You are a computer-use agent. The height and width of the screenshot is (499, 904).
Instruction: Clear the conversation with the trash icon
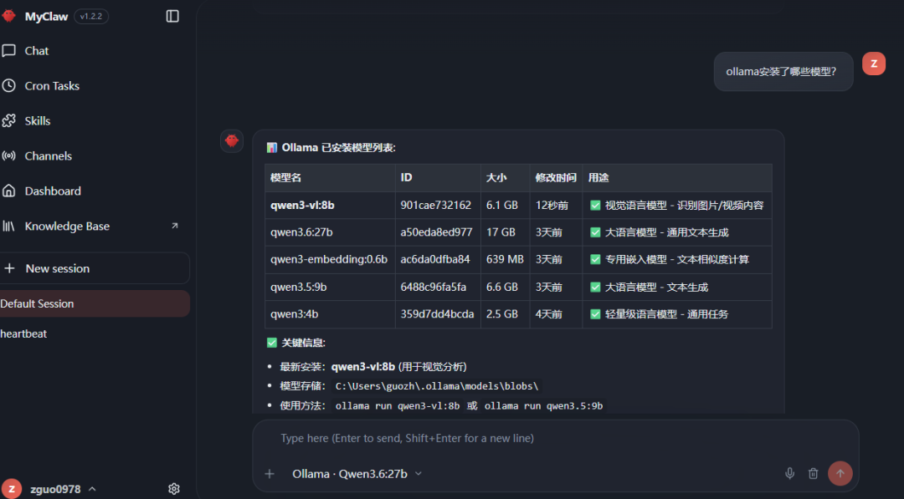click(x=813, y=473)
